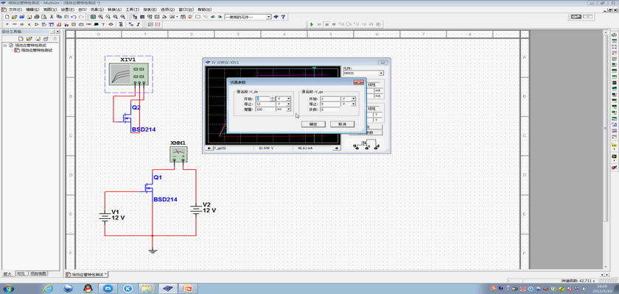Select the 场效应管特性测试 child tree item
This screenshot has height=294, width=619.
point(37,50)
